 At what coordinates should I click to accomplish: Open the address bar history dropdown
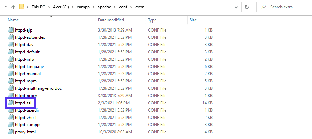point(236,7)
